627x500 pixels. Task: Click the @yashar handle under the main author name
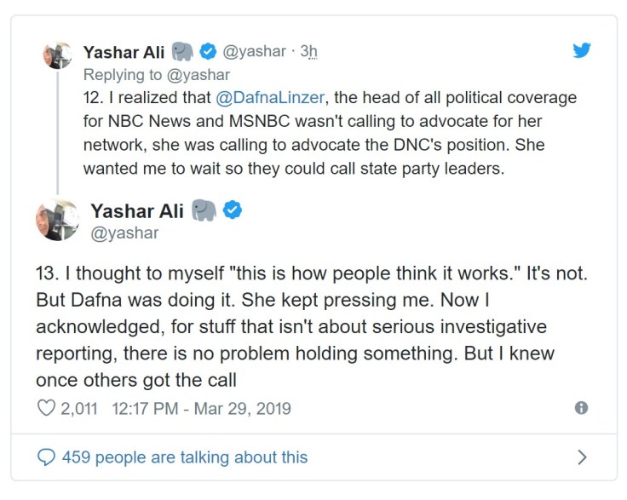[124, 232]
